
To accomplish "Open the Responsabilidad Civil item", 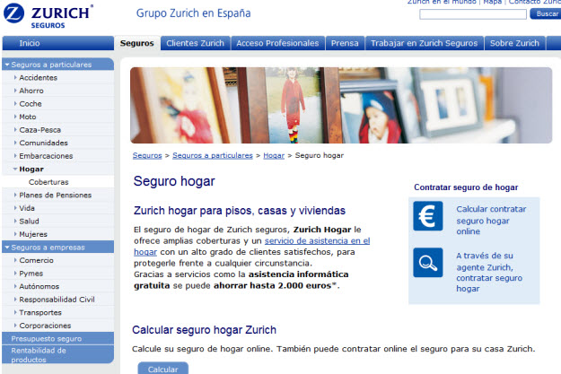I will click(x=57, y=300).
